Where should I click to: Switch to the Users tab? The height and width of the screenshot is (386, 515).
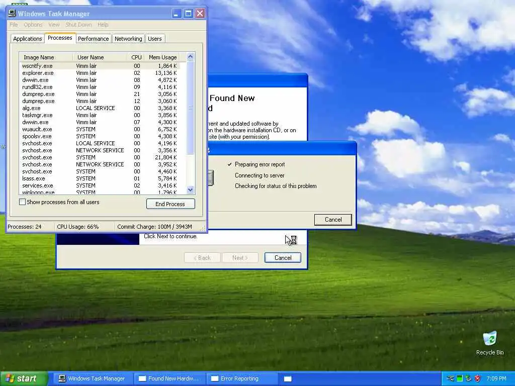coord(155,39)
